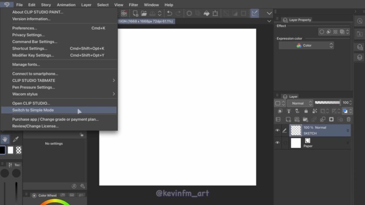This screenshot has height=205, width=365.
Task: Hide the SKETCH layer
Action: click(x=277, y=130)
